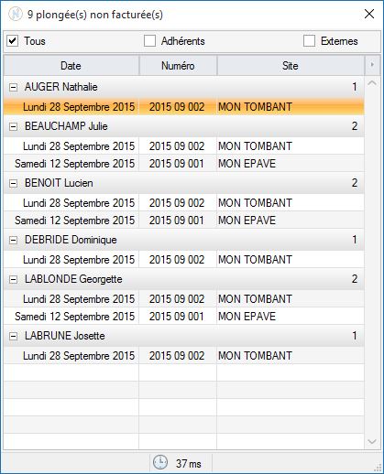Click the clock icon in status bar

click(160, 462)
